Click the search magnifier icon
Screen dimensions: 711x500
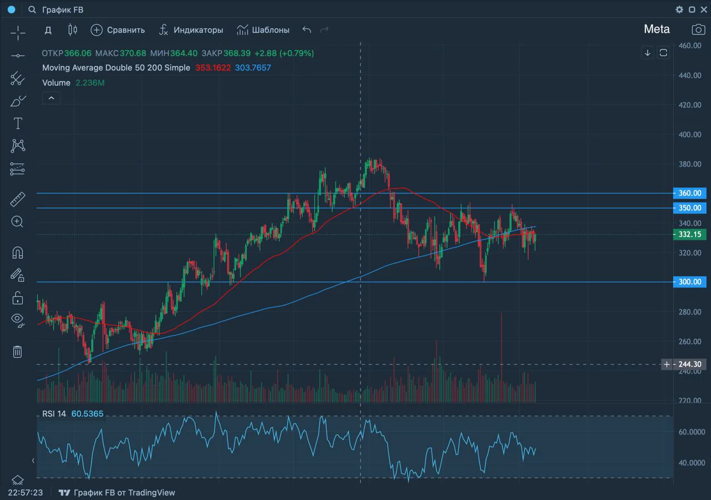tap(32, 9)
